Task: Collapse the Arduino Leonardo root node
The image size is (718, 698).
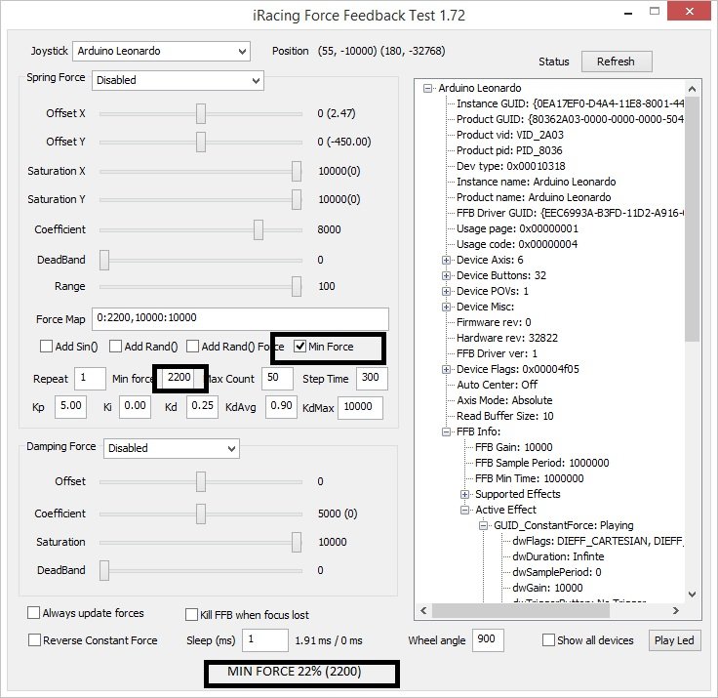Action: tap(428, 88)
